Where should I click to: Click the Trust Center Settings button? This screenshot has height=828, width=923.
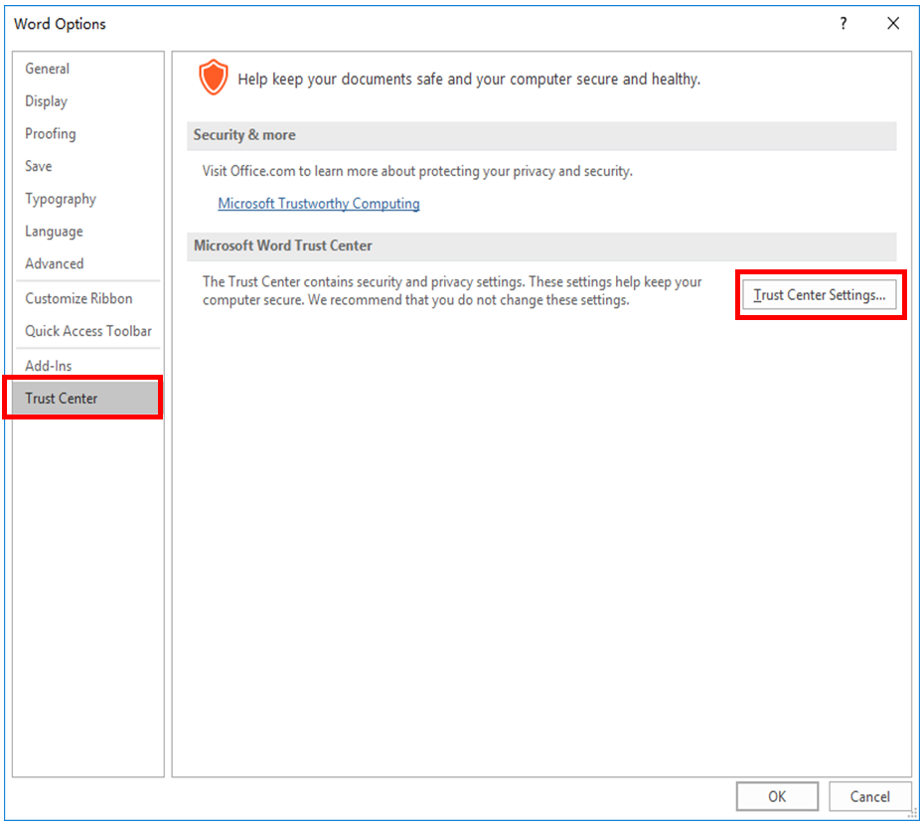pos(820,295)
